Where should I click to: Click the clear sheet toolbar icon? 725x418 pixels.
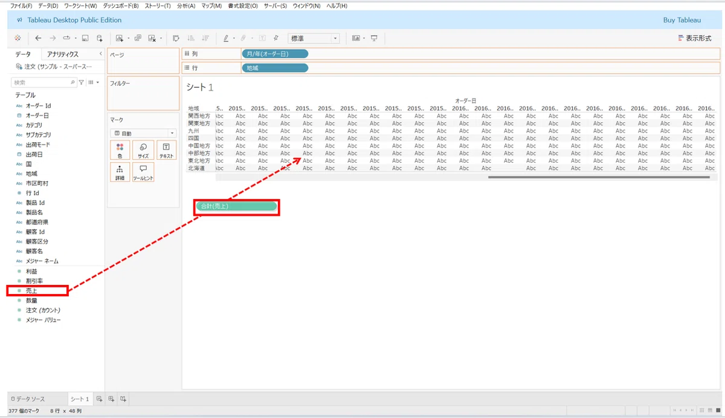[152, 38]
